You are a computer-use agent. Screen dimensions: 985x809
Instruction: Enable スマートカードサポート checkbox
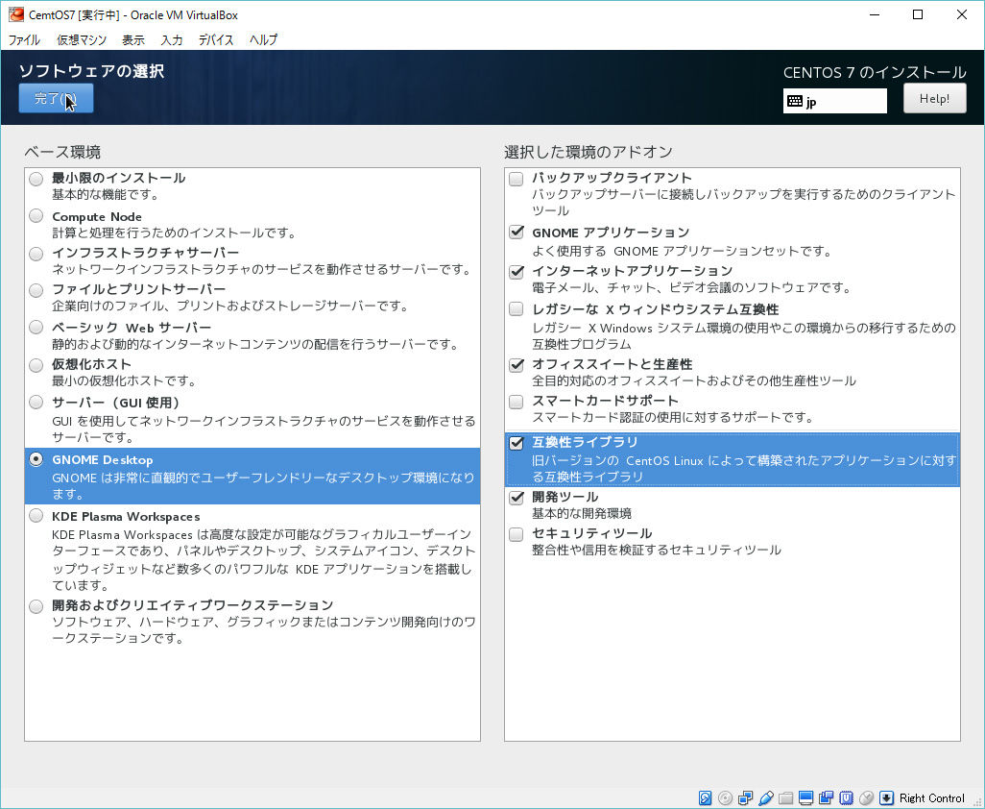pos(517,401)
